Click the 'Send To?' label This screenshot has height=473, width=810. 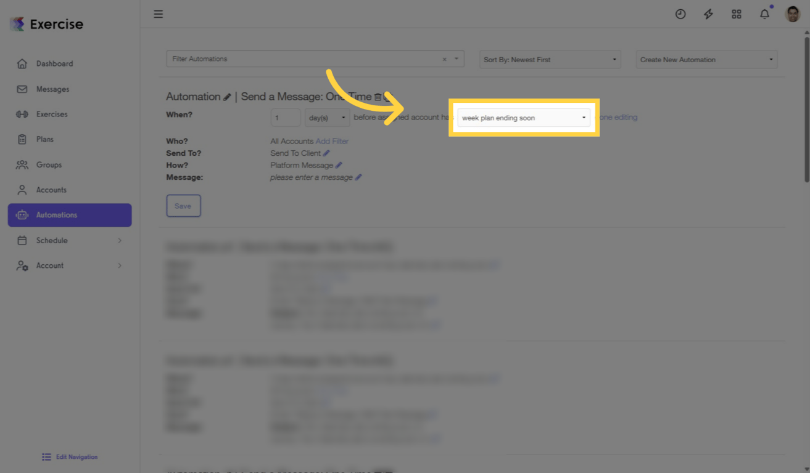(x=184, y=153)
